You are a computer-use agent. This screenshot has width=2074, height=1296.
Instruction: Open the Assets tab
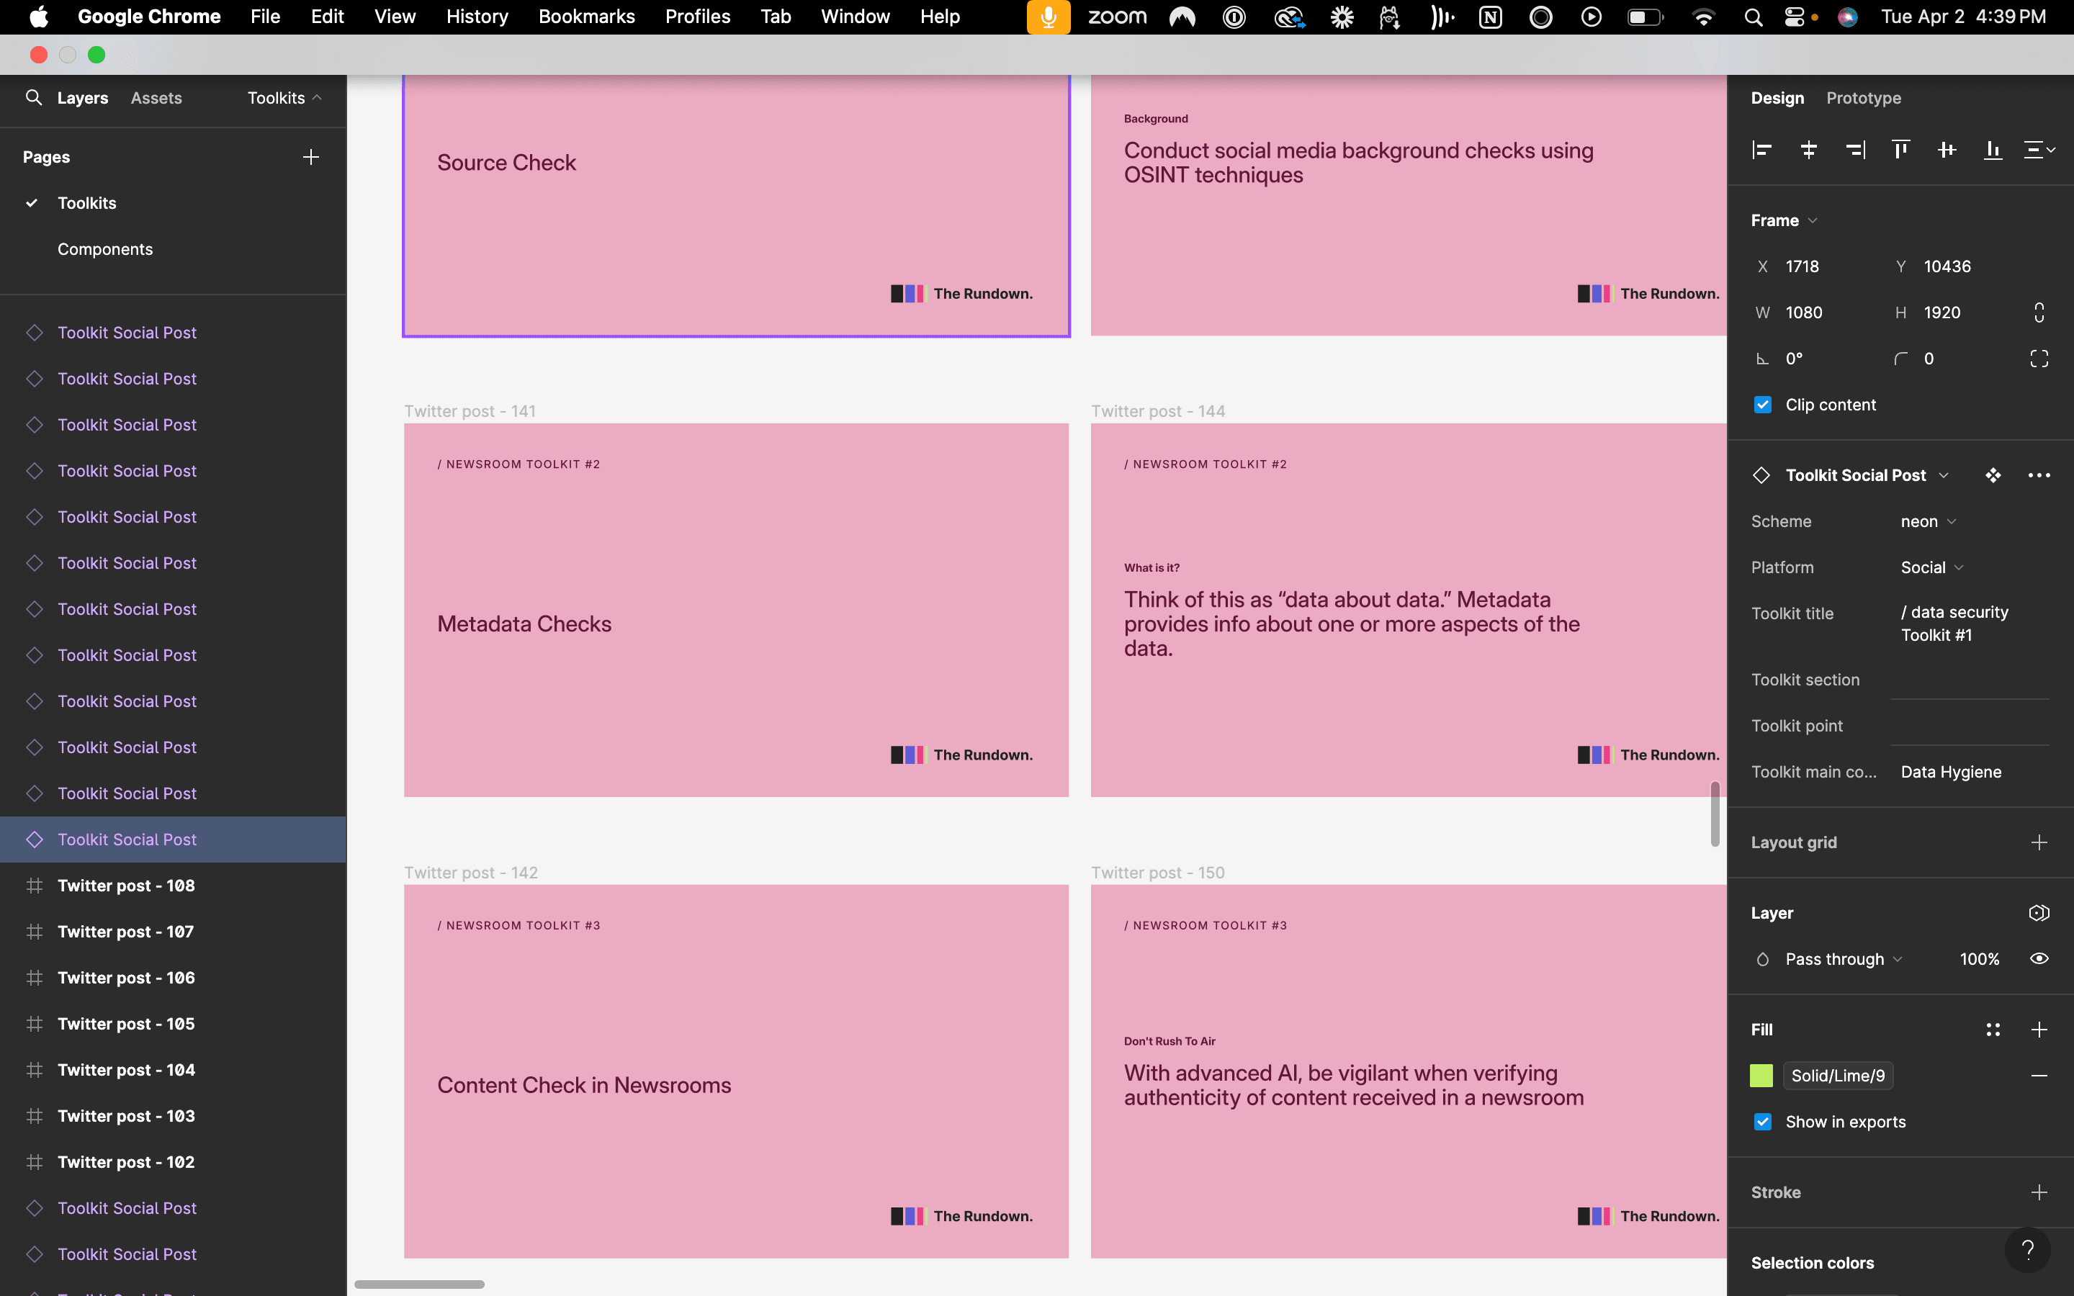pos(156,98)
